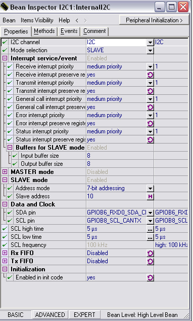The width and height of the screenshot is (193, 321).
Task: Open Status interrupt priority dropdown
Action: pos(150,131)
